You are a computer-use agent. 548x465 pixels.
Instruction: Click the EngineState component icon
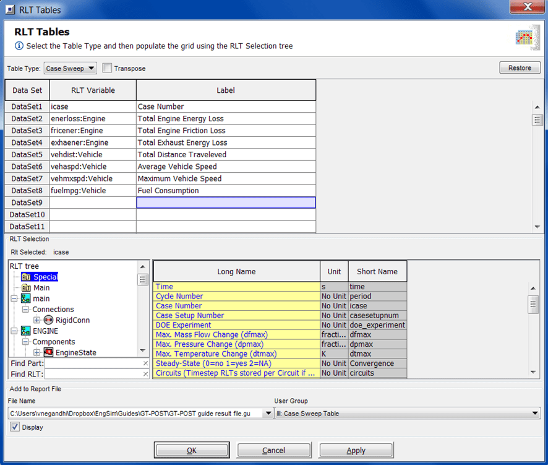click(x=49, y=352)
